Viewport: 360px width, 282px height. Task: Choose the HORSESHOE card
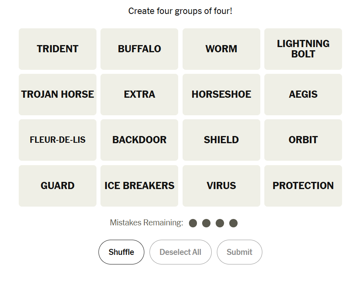coord(221,95)
